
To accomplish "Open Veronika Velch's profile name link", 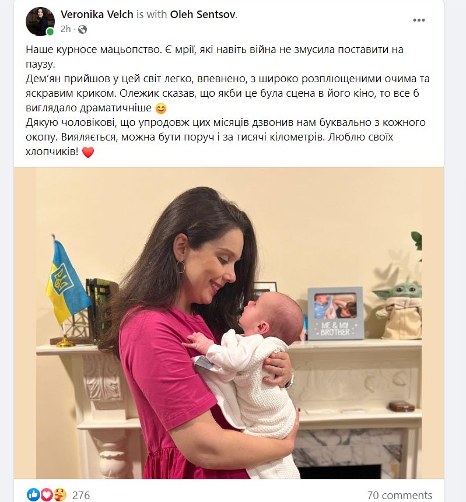I will pyautogui.click(x=97, y=15).
